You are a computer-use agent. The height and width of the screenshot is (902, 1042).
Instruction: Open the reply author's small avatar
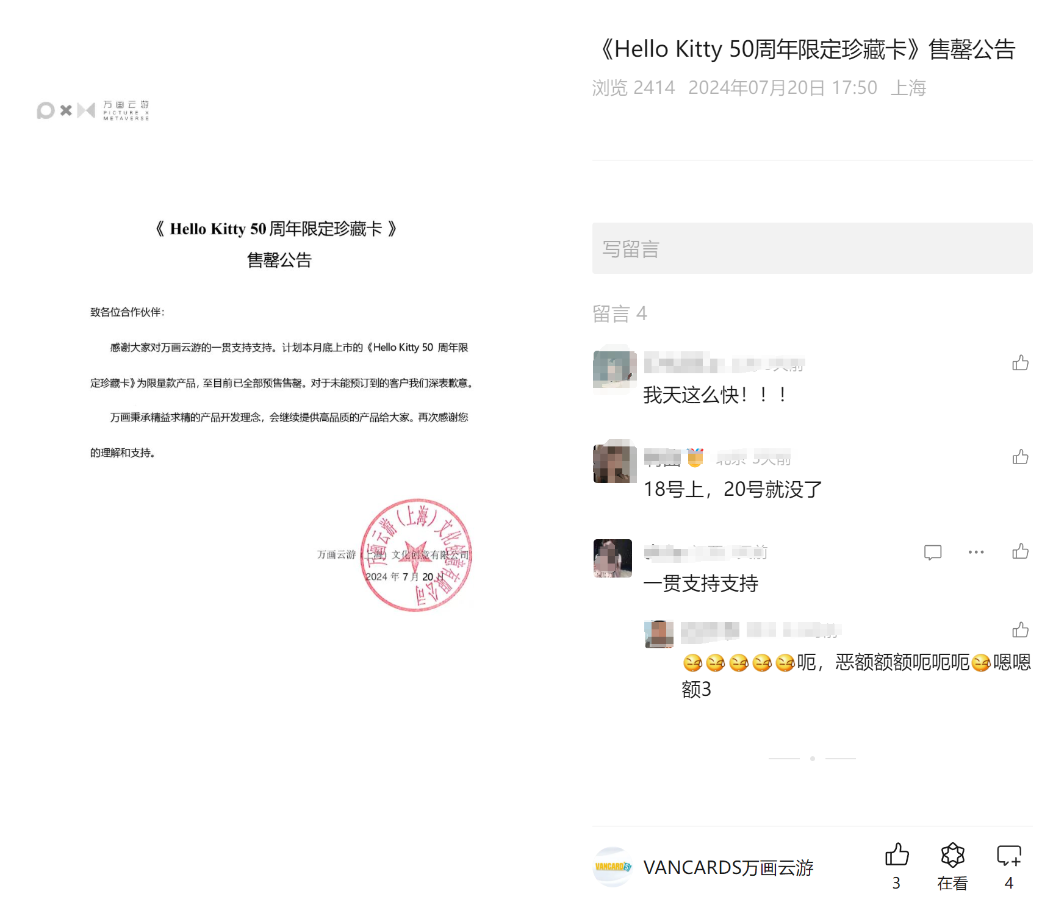point(659,634)
